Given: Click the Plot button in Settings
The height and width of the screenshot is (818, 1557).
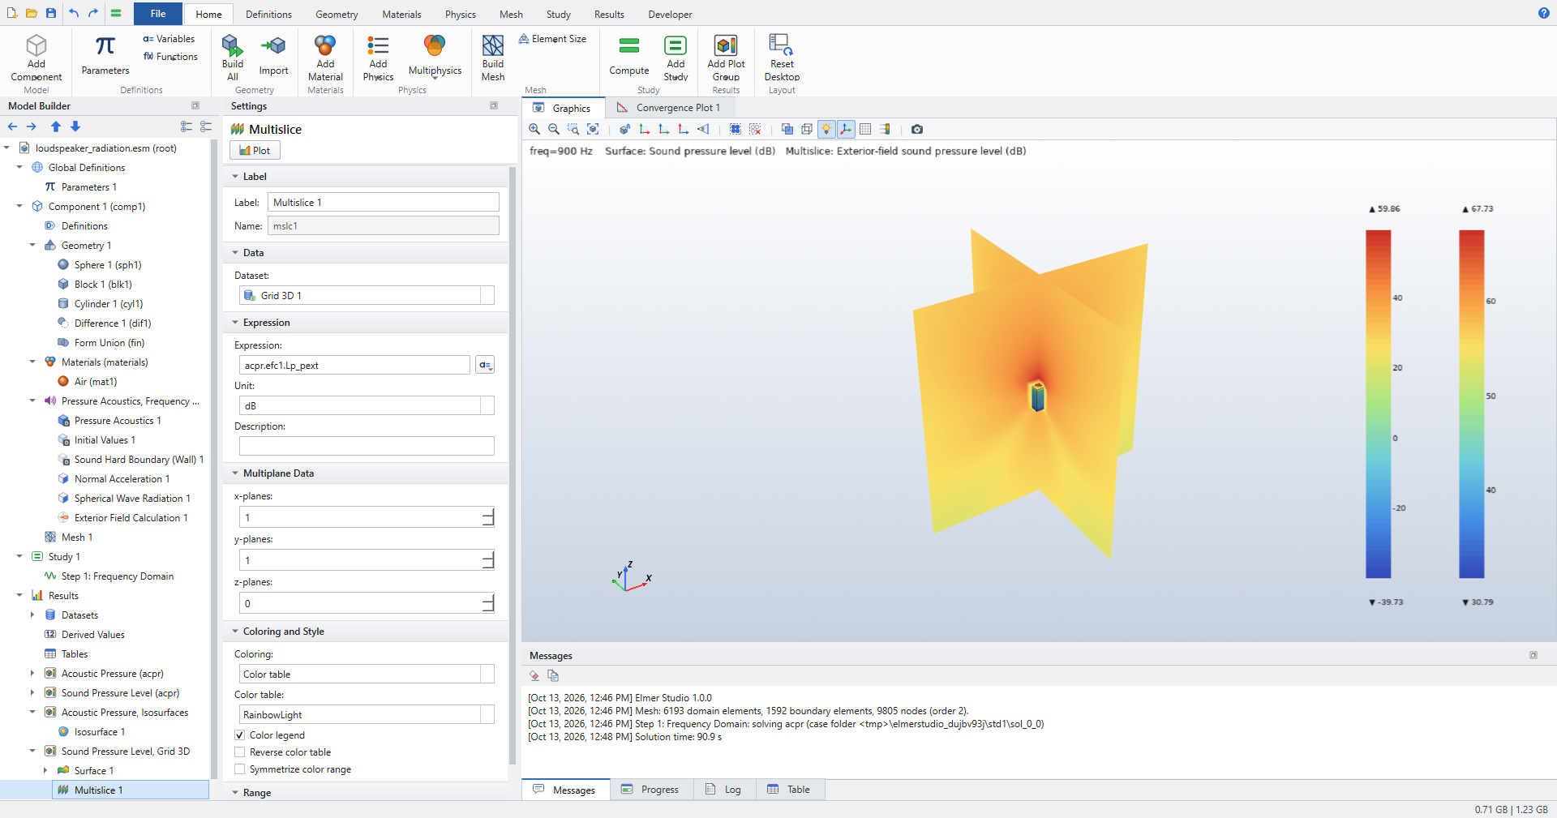Looking at the screenshot, I should 255,150.
